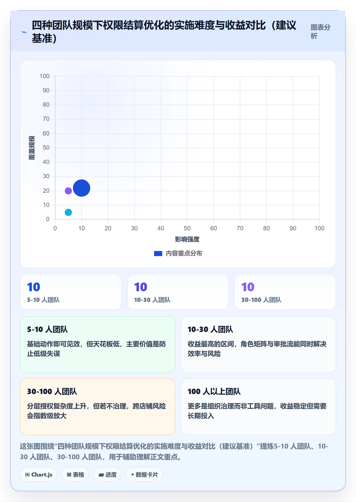Open the 10-30 人团队 description card
Image resolution: width=356 pixels, height=502 pixels.
click(258, 345)
